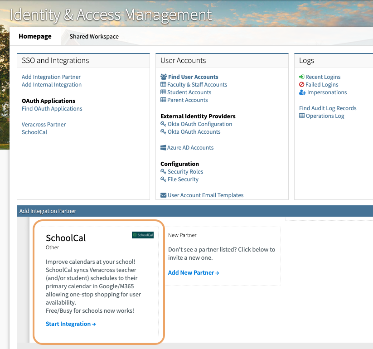Click the Okta OAuth Configuration key icon
Viewport: 373px width, 349px height.
(x=163, y=124)
